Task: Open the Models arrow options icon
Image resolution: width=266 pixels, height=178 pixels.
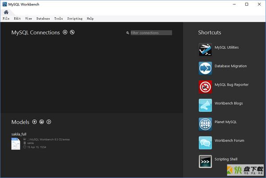Action: [49, 122]
